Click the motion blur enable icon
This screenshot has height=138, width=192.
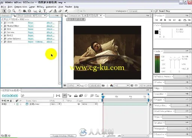pos(86,96)
